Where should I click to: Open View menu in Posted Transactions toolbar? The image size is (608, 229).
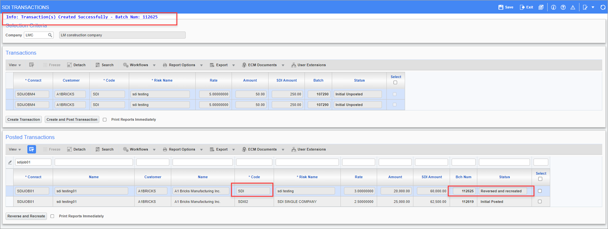coord(15,149)
